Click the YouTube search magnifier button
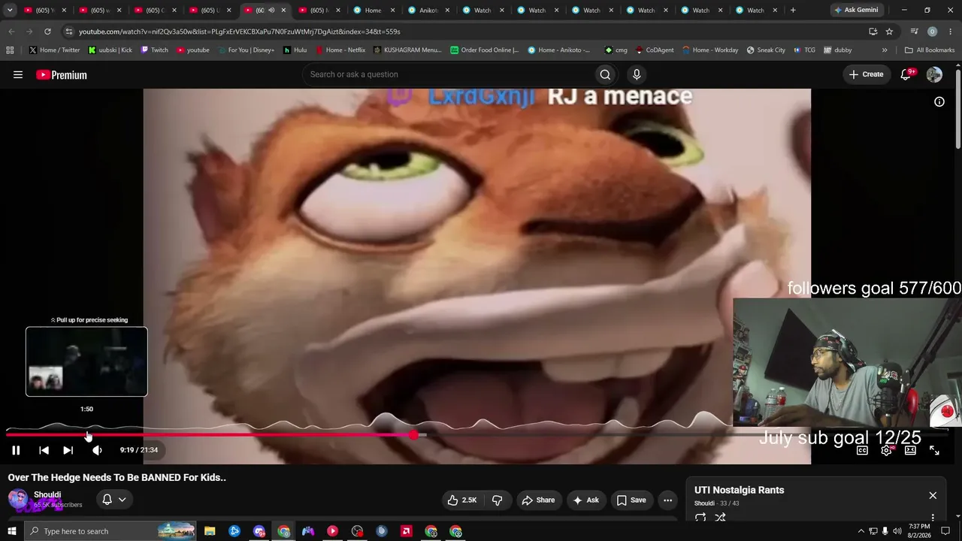The width and height of the screenshot is (962, 541). pos(605,74)
